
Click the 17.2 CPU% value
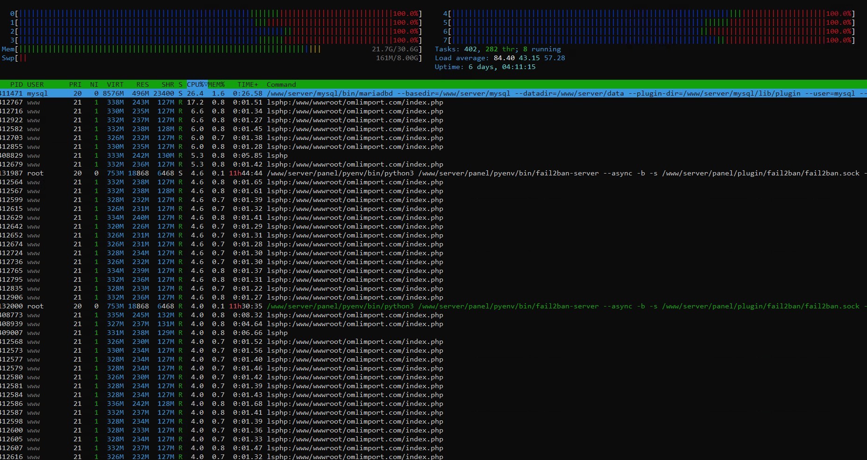coord(195,102)
